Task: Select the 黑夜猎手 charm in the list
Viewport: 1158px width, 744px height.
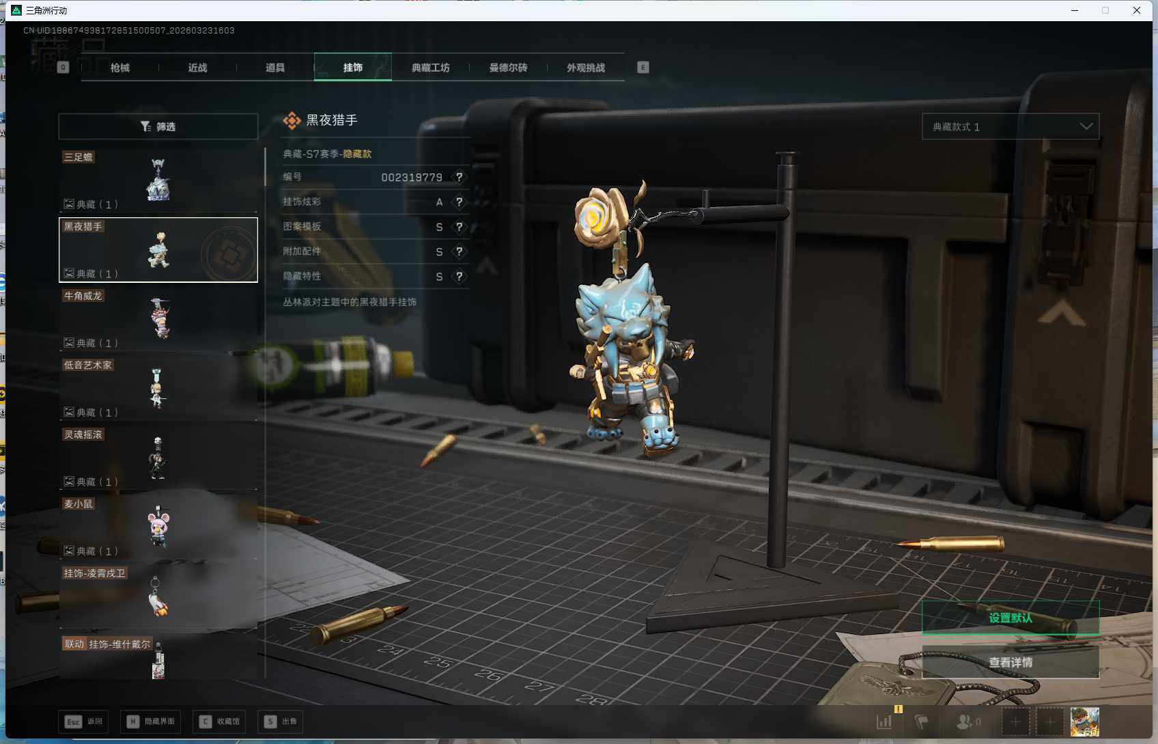Action: click(158, 249)
